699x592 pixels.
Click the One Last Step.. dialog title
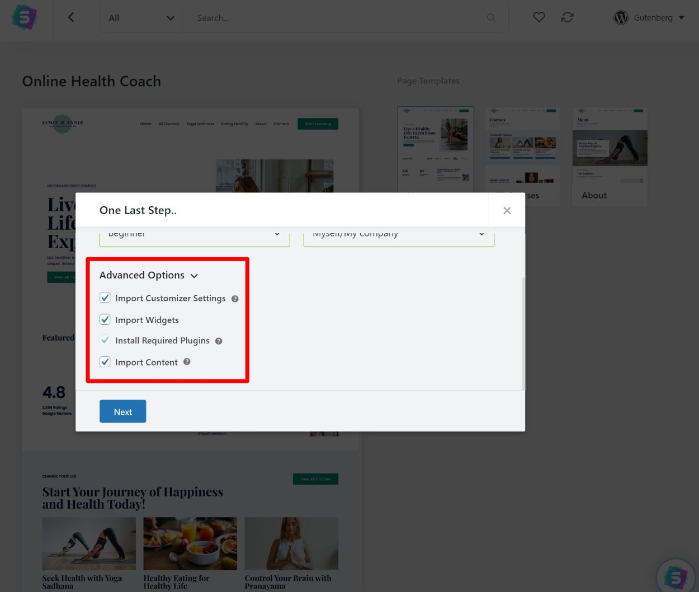(x=138, y=210)
